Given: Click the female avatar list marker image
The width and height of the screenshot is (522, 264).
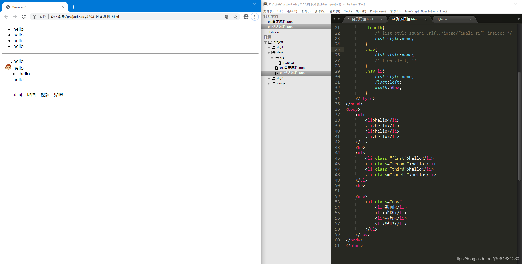Looking at the screenshot, I should point(8,67).
